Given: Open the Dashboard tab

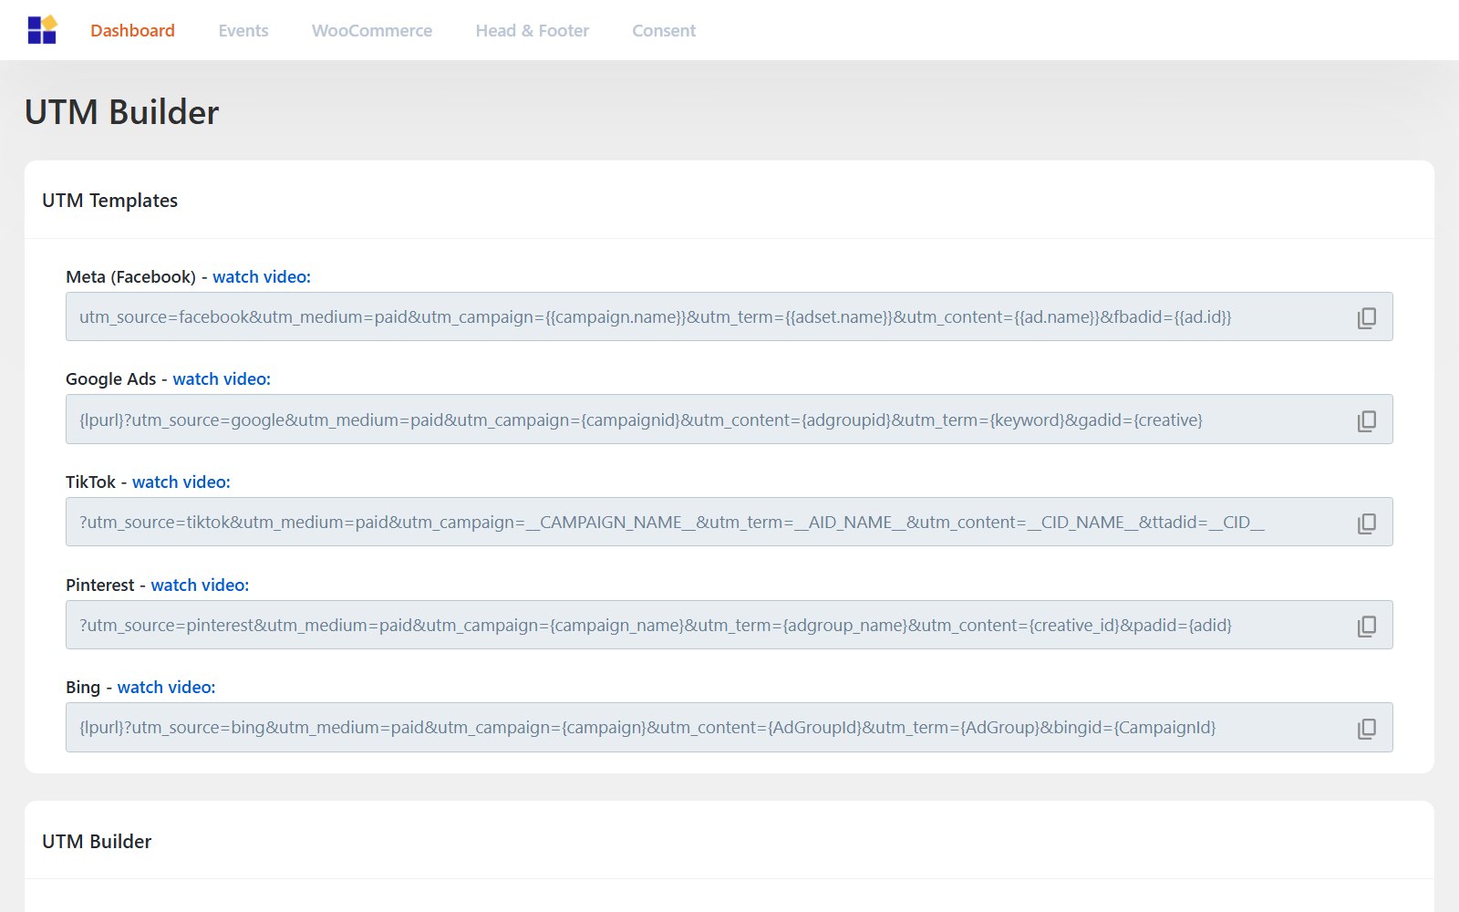Looking at the screenshot, I should [x=132, y=30].
